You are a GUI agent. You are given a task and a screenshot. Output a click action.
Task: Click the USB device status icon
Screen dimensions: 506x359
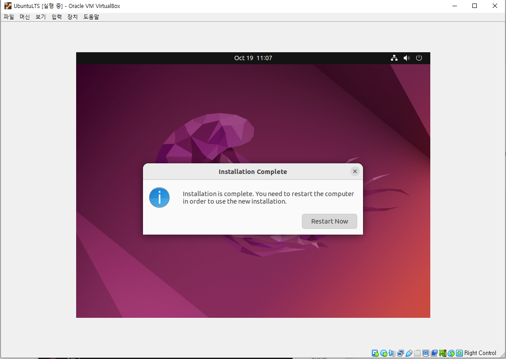409,353
